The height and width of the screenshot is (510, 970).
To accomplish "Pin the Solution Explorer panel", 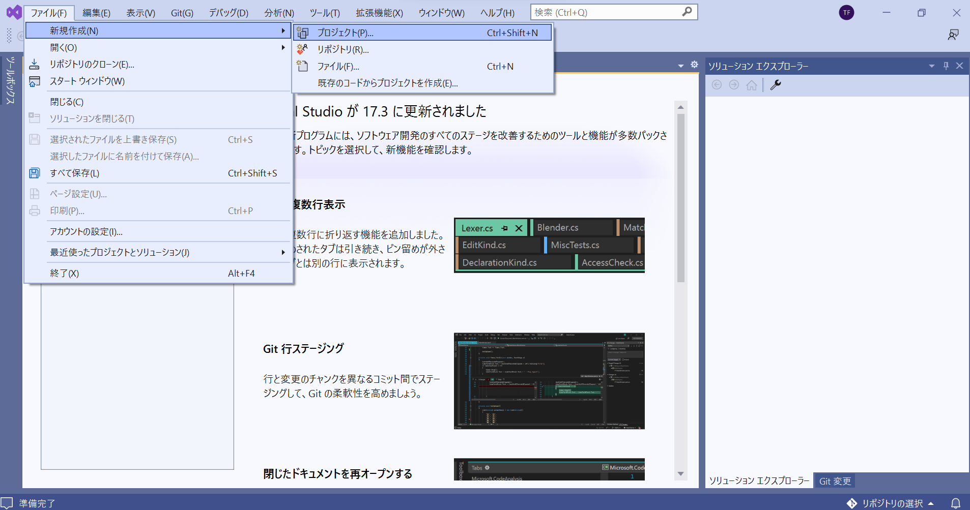I will point(946,66).
